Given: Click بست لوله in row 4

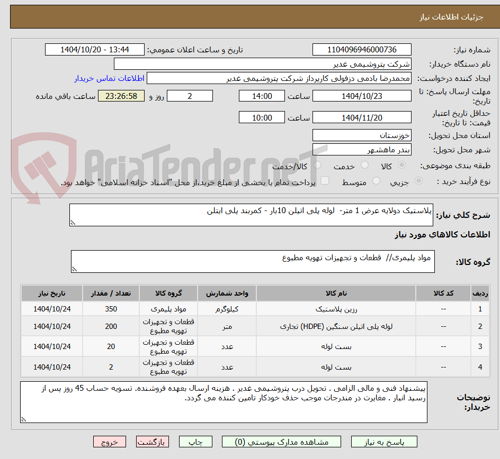Looking at the screenshot, I should 336,367.
